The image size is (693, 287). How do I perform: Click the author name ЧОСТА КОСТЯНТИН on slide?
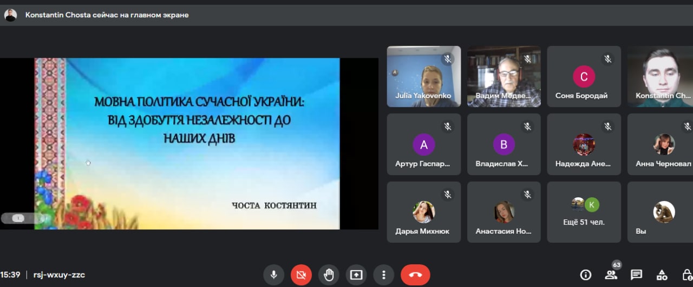point(274,205)
